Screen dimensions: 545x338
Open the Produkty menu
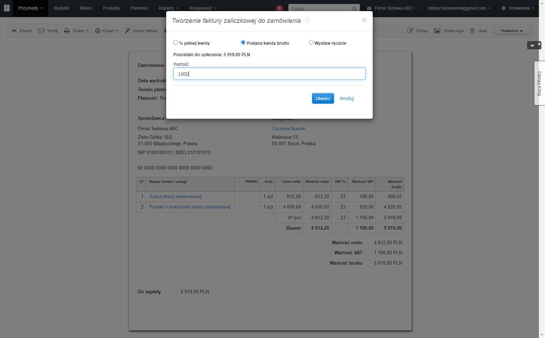[x=112, y=8]
